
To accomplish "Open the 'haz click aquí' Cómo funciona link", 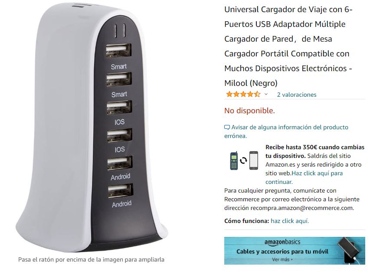I will 289,221.
